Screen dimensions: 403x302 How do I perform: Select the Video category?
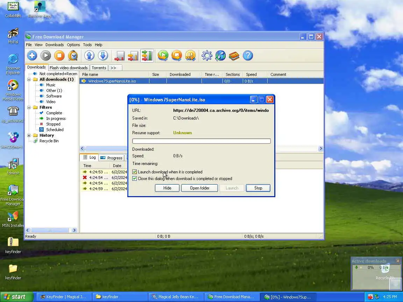51,102
